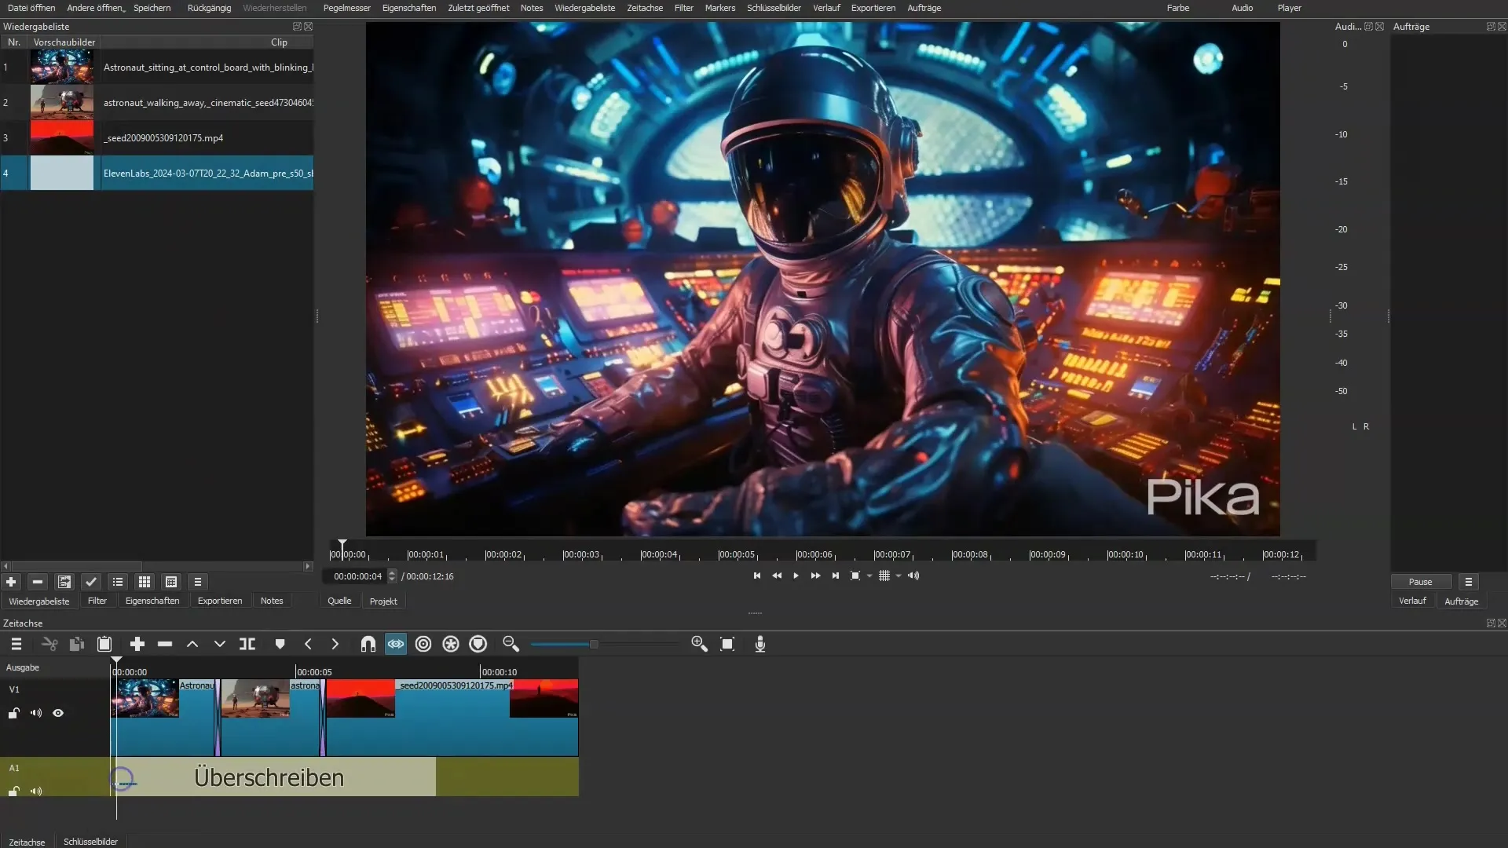Split clip at playhead icon
The image size is (1508, 848).
pyautogui.click(x=247, y=644)
